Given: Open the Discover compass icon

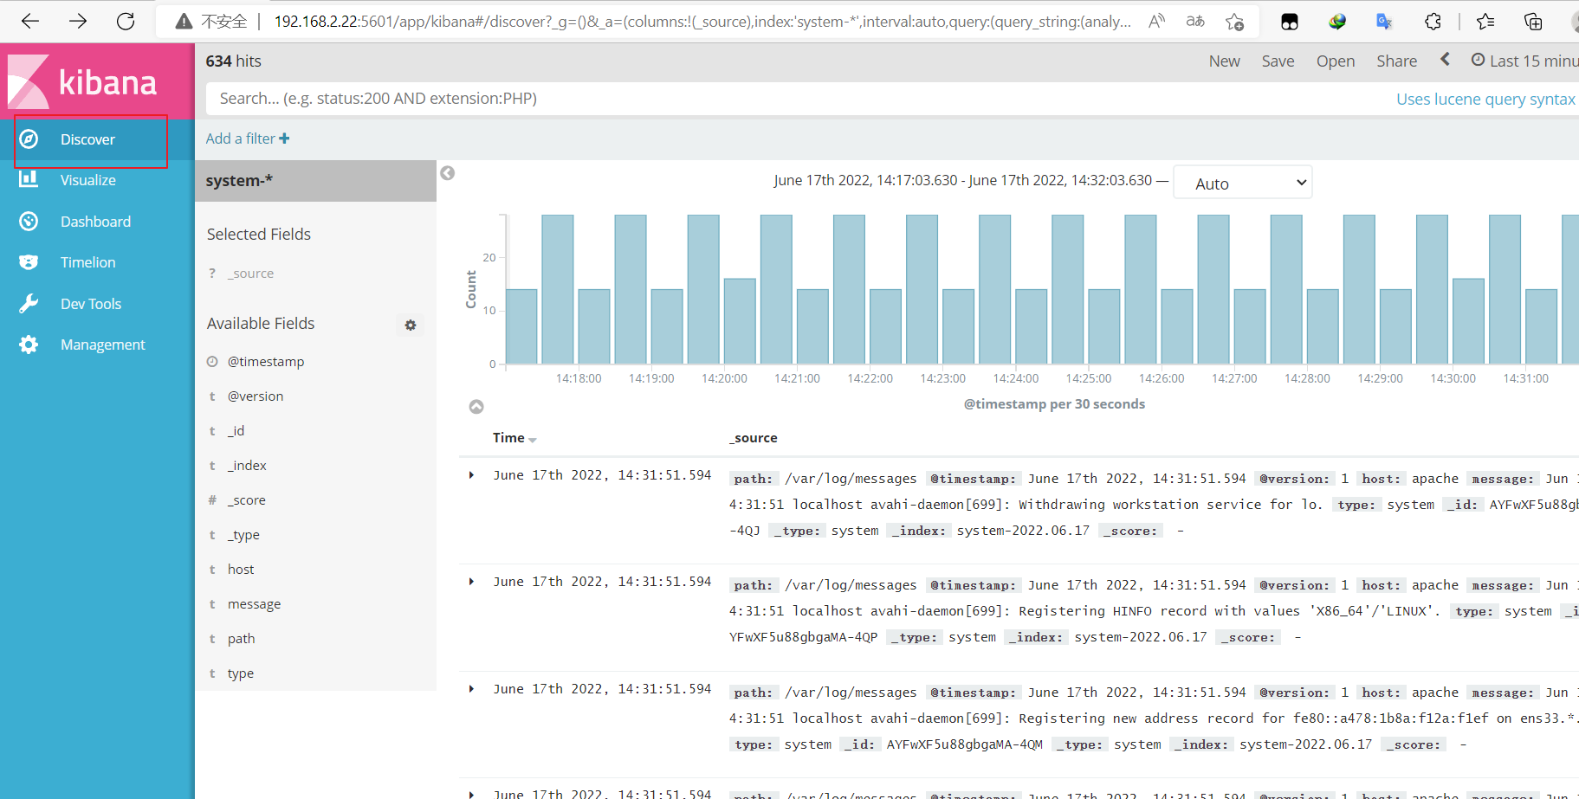Looking at the screenshot, I should 29,139.
